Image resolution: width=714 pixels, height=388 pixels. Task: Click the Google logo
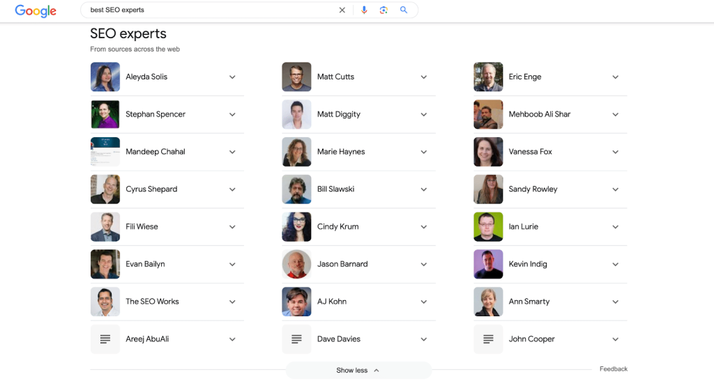click(x=36, y=11)
